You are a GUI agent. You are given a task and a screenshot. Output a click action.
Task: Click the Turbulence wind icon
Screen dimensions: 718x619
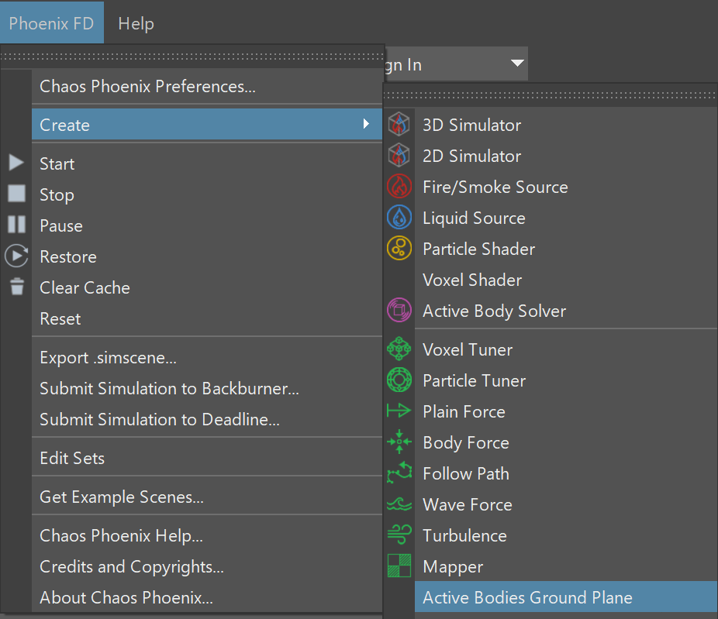pyautogui.click(x=399, y=535)
